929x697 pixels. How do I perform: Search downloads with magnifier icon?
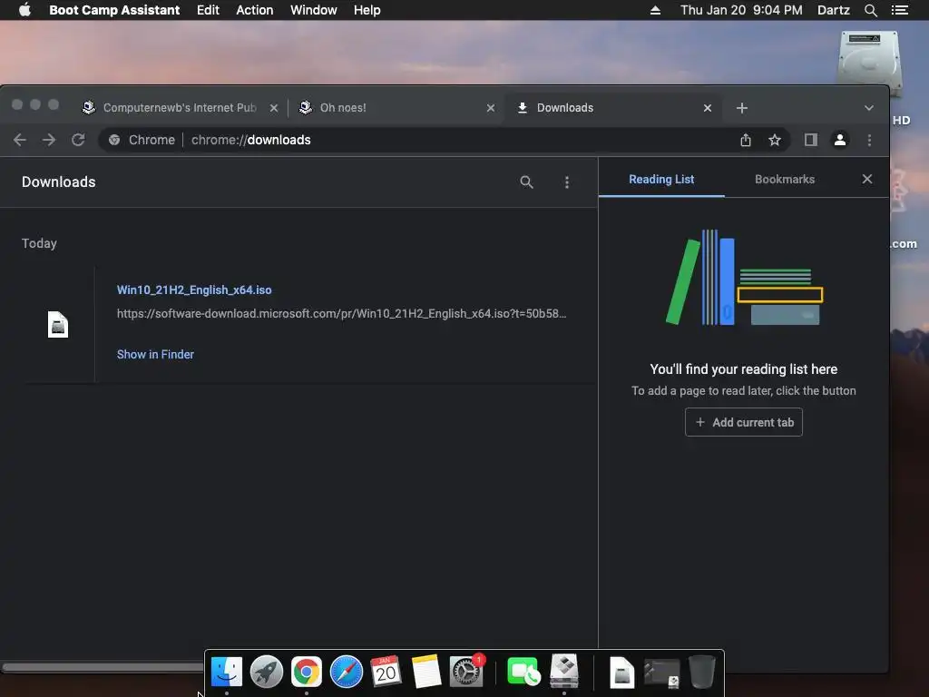coord(526,182)
